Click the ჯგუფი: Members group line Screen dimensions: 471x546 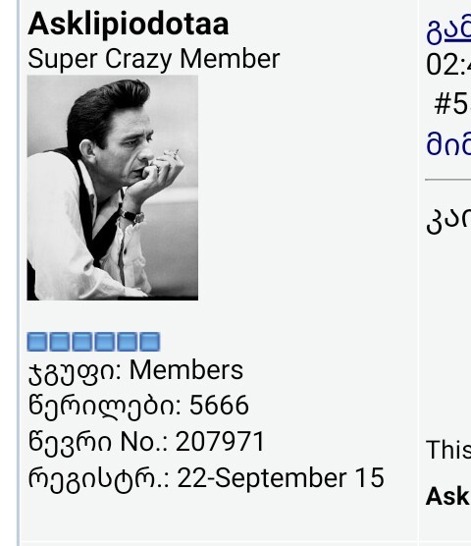pos(135,371)
